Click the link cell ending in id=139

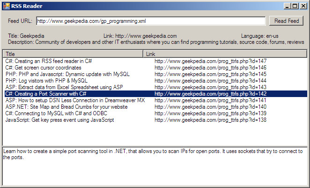(211, 113)
